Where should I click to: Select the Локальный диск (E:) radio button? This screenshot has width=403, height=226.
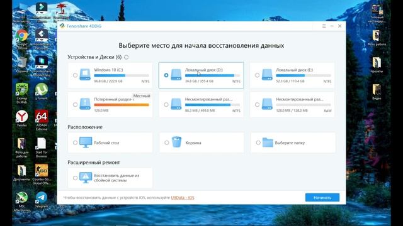pos(257,75)
